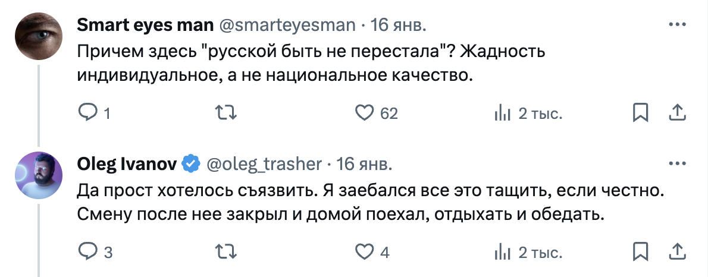Screen dimensions: 708x277
Task: Share Smart eyes man's tweet
Action: [x=676, y=112]
